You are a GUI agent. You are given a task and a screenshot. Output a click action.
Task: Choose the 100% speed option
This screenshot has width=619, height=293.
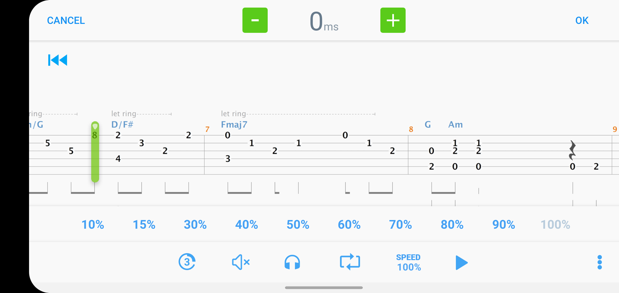(x=555, y=225)
